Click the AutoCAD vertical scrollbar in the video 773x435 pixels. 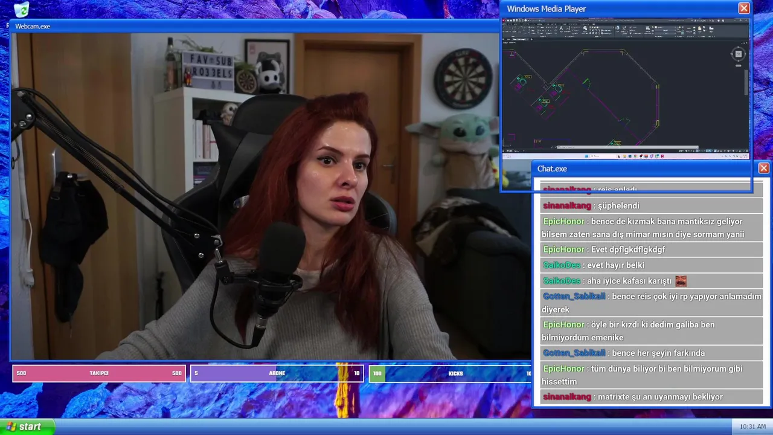click(746, 82)
